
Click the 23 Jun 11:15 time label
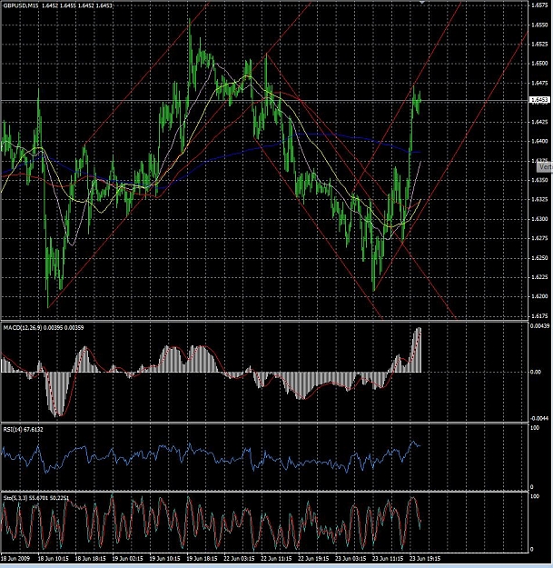point(389,559)
